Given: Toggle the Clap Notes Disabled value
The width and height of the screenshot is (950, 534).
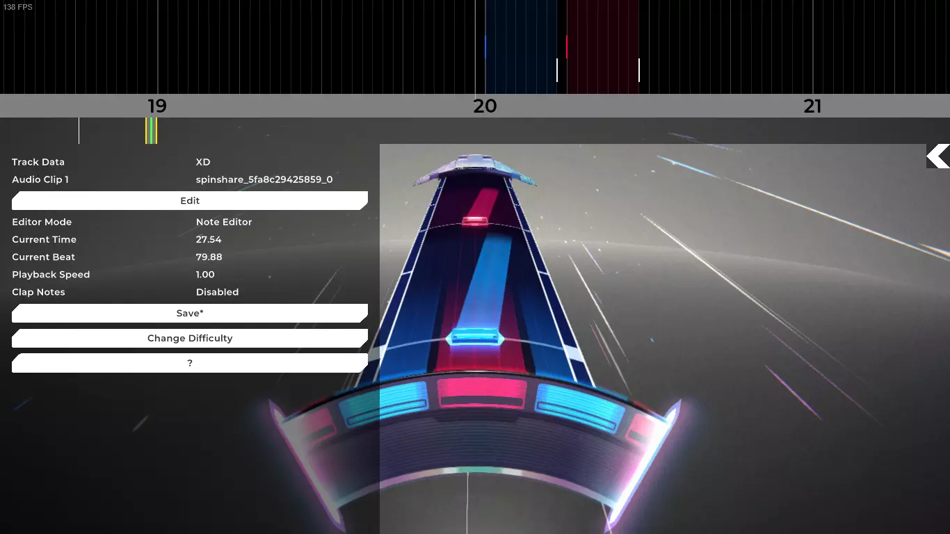Looking at the screenshot, I should pos(217,292).
